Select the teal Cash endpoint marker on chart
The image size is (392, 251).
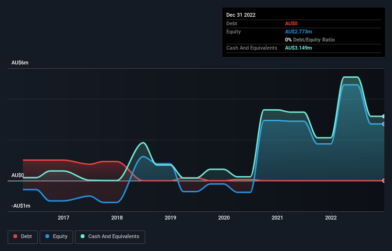[x=384, y=116]
